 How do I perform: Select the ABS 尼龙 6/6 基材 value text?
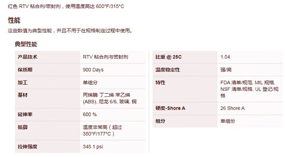click(110, 98)
